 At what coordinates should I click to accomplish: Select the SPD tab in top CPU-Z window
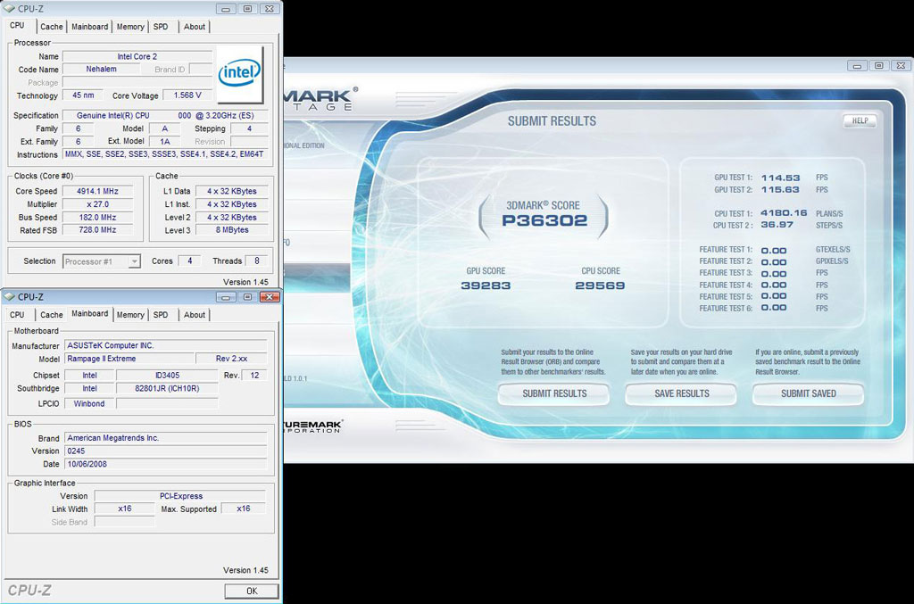pos(161,26)
